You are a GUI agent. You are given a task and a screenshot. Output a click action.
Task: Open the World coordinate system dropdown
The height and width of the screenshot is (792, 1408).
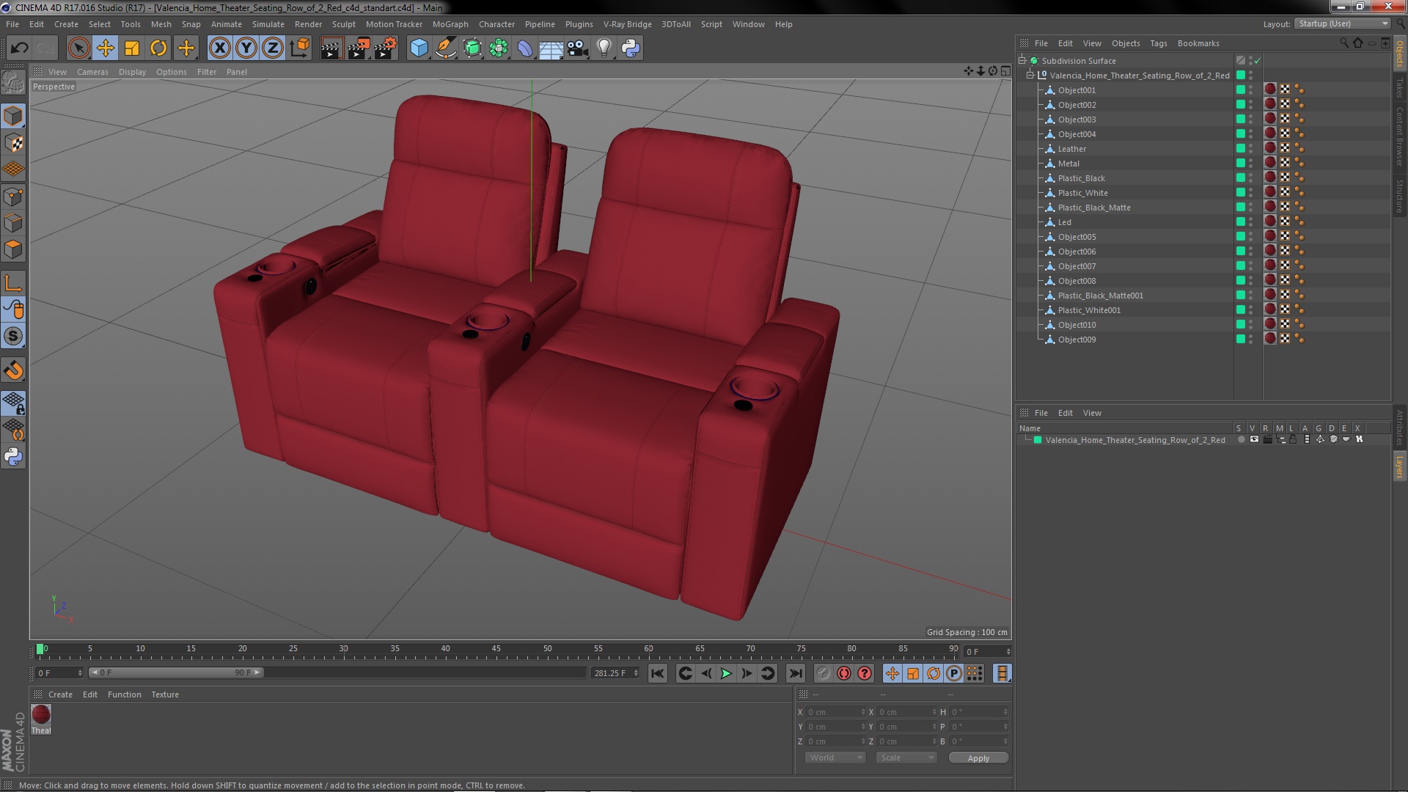pyautogui.click(x=835, y=758)
